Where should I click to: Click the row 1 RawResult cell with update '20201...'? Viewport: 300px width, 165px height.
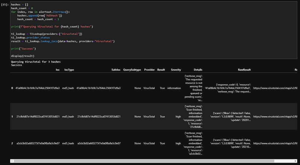(231, 117)
